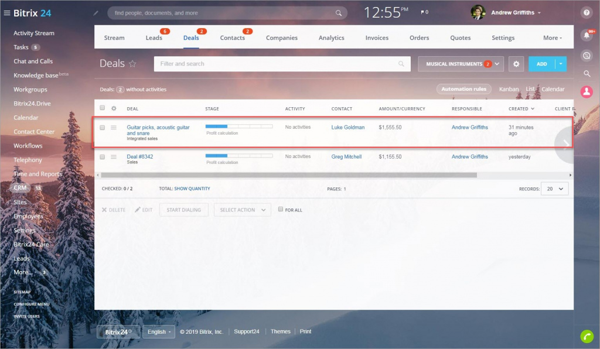This screenshot has height=349, width=600.
Task: Tick the checkbox for Deal #8342
Action: pyautogui.click(x=103, y=157)
